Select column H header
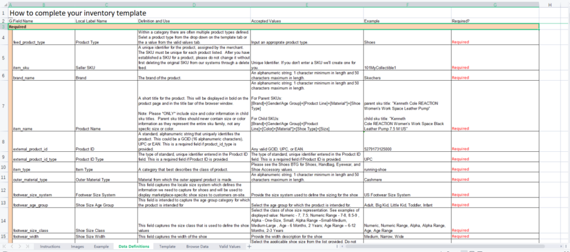The width and height of the screenshot is (570, 252). pyautogui.click(x=549, y=4)
